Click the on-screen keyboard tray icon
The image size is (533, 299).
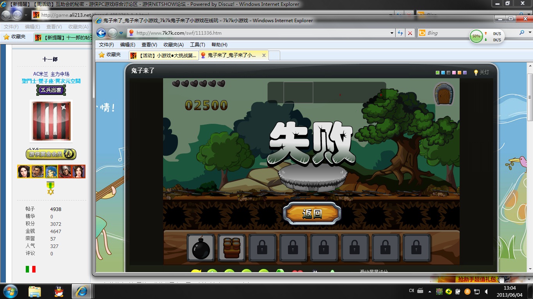click(420, 291)
